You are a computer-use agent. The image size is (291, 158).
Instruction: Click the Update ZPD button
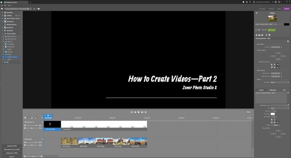pyautogui.click(x=12, y=146)
